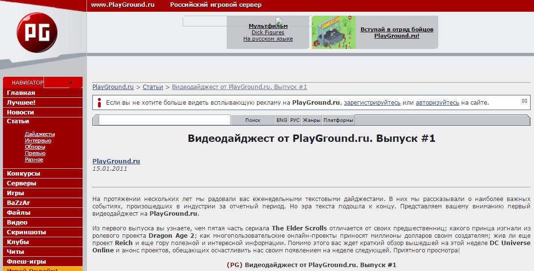Toggle the РУС filter button
The image size is (534, 271).
(x=295, y=120)
